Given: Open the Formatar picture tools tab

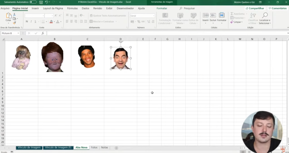Looking at the screenshot, I should 162,8.
